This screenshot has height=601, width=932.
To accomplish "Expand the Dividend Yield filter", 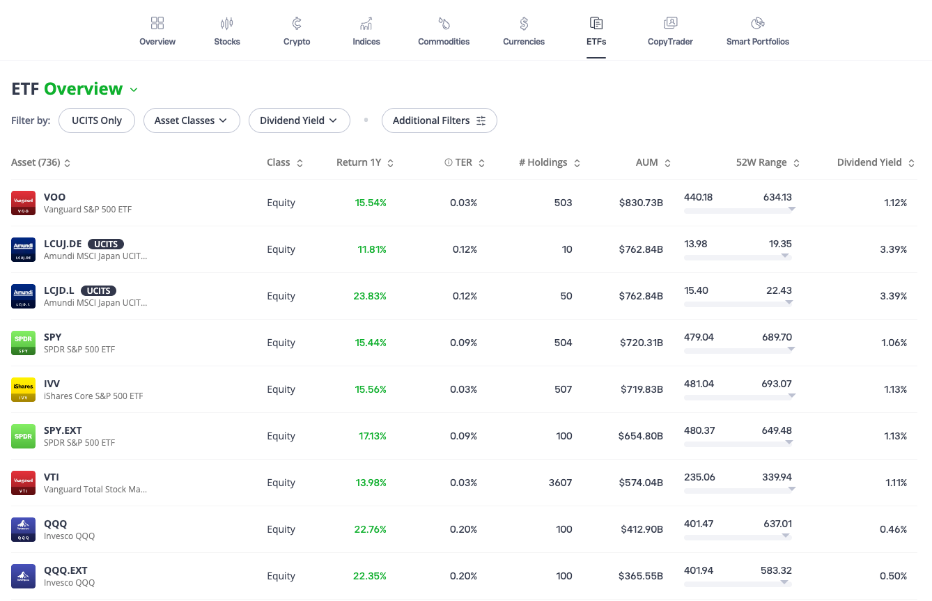I will (x=300, y=120).
